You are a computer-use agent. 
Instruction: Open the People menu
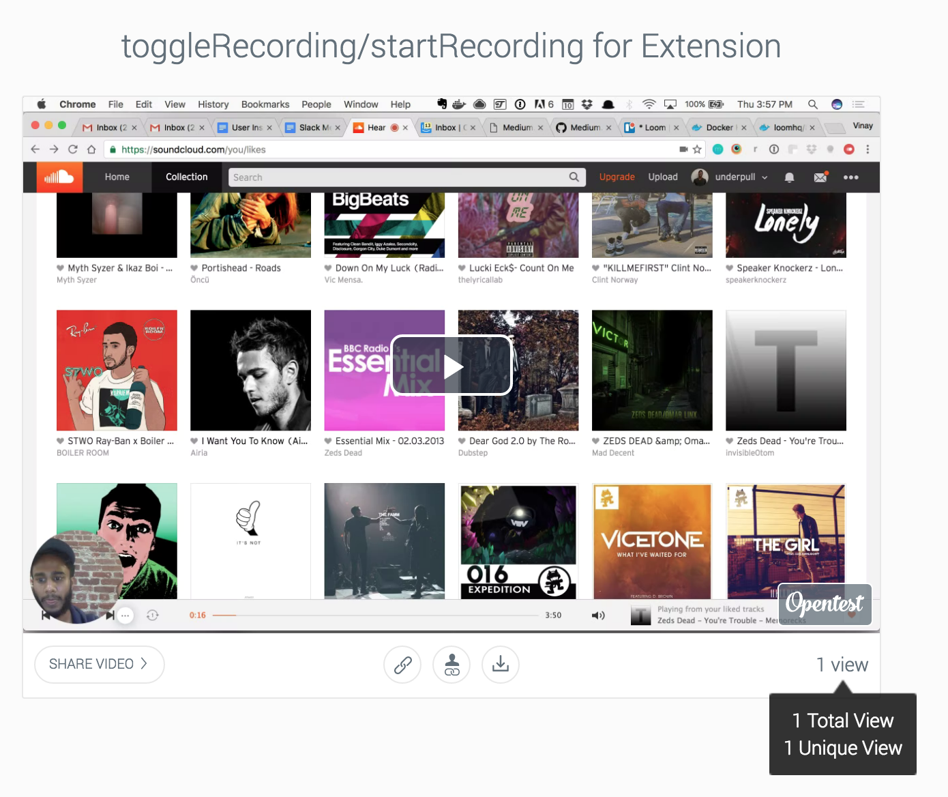click(316, 104)
